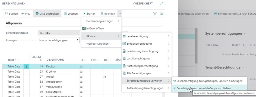Click the Löschen trash icon
This screenshot has width=256, height=97.
[65, 14]
